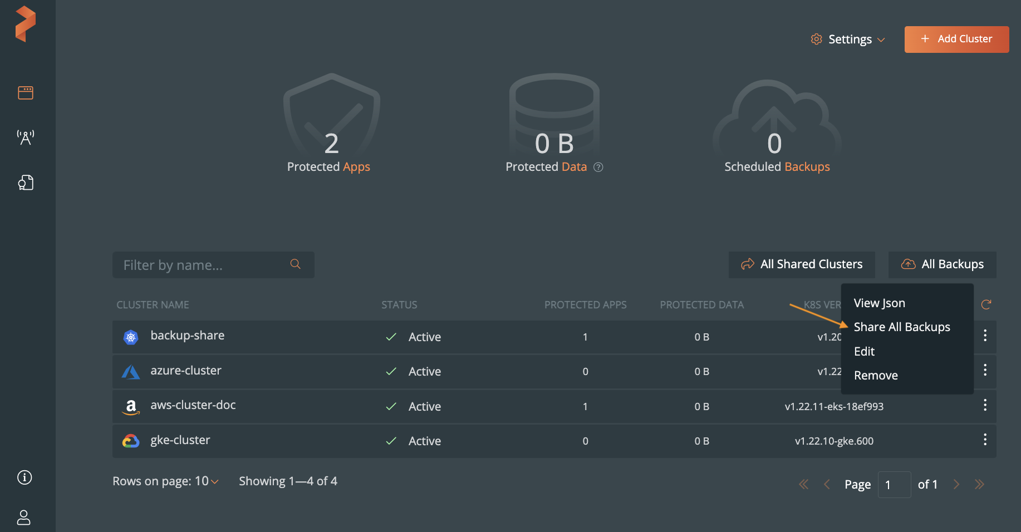Choose View Json from context menu
Image resolution: width=1021 pixels, height=532 pixels.
880,303
